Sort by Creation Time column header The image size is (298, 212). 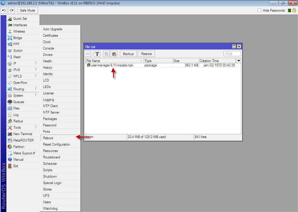pyautogui.click(x=217, y=61)
